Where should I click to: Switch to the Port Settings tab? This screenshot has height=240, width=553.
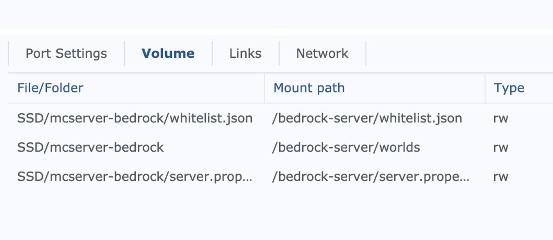(x=66, y=54)
